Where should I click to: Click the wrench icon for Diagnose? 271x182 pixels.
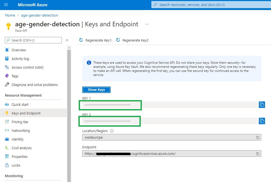7,84
